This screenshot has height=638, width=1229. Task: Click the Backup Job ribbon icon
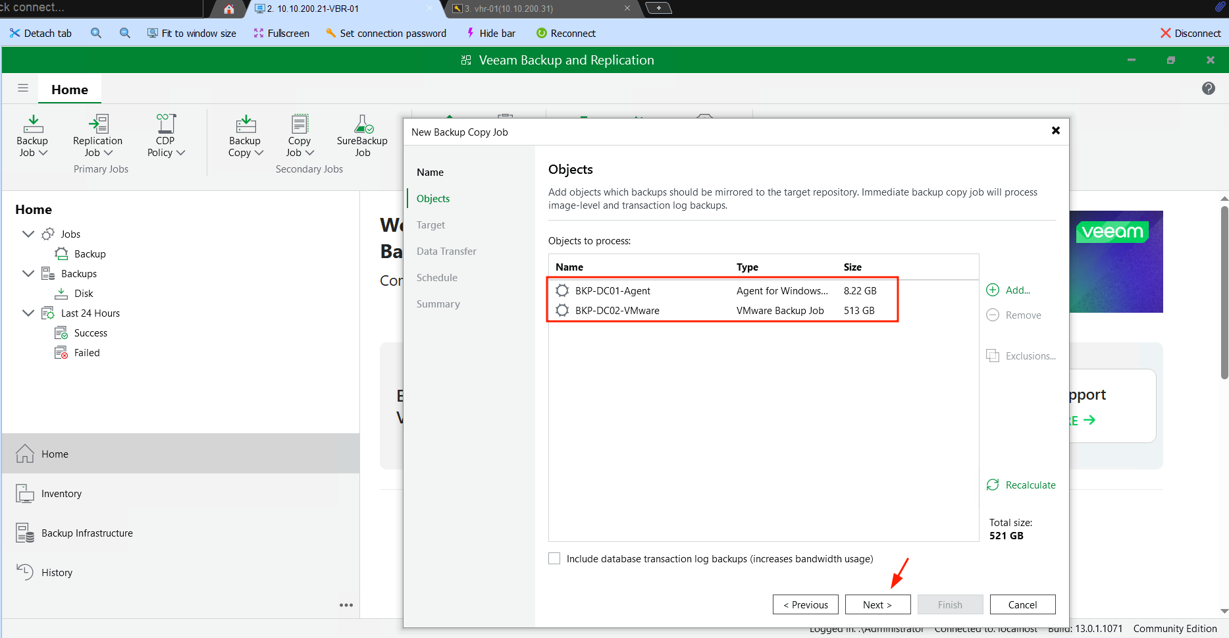tap(33, 124)
